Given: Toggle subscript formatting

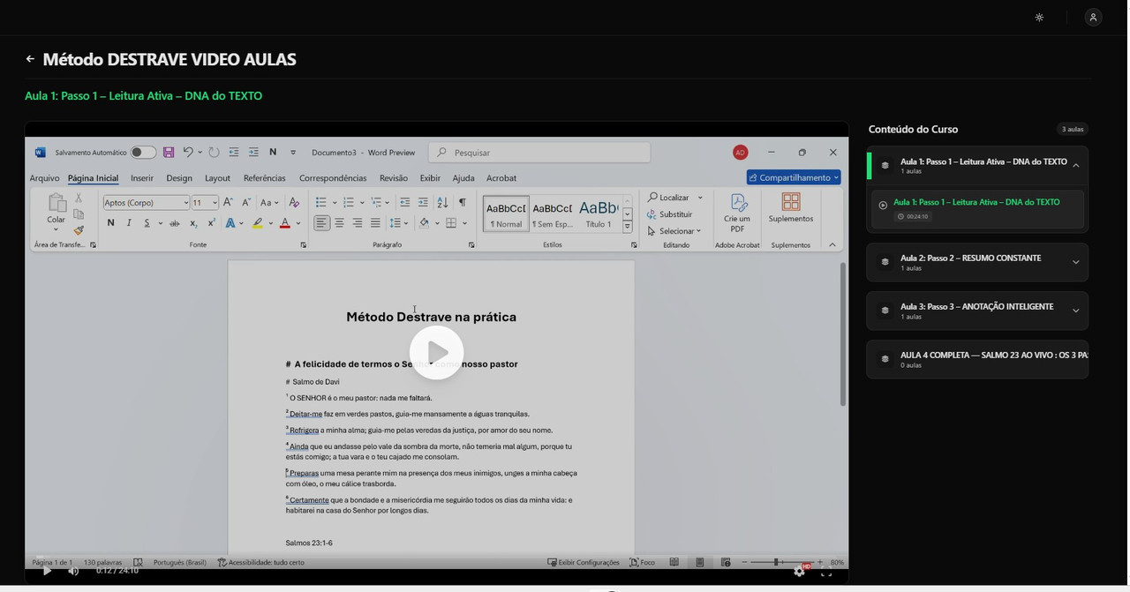Looking at the screenshot, I should [x=193, y=223].
